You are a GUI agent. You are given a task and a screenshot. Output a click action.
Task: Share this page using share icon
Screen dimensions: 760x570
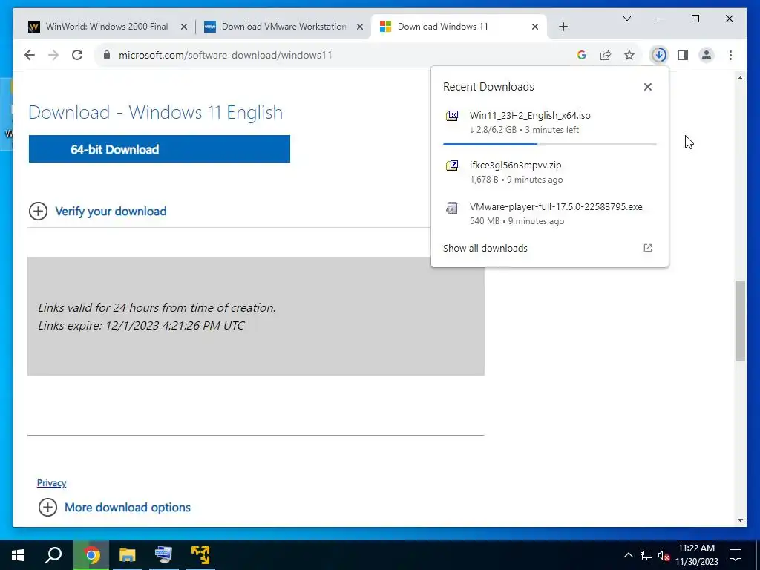point(606,55)
